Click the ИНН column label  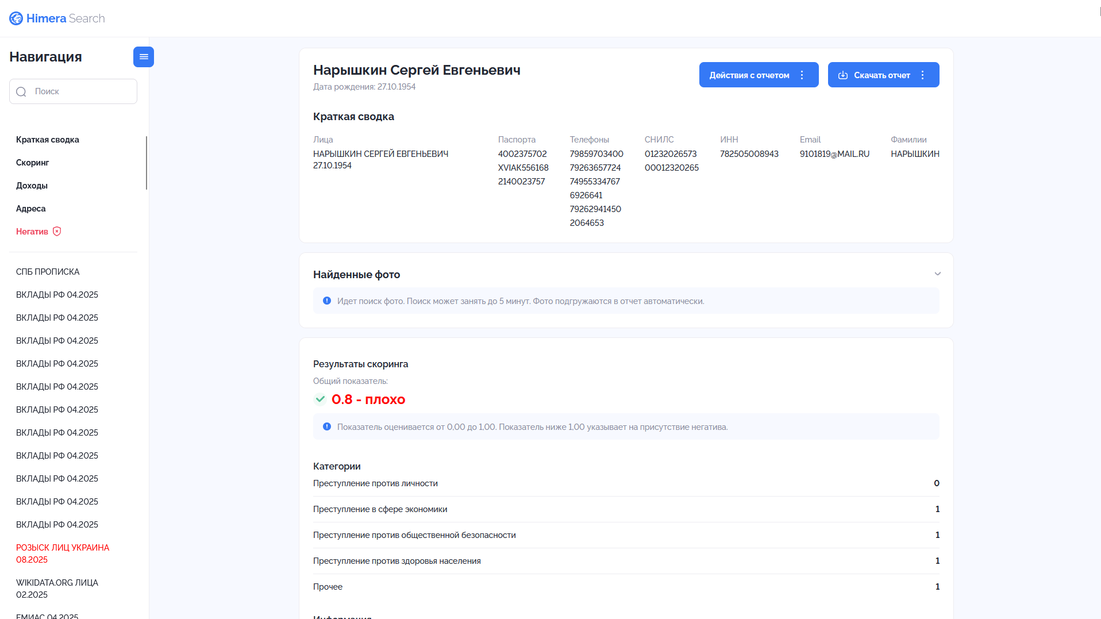[x=729, y=140]
